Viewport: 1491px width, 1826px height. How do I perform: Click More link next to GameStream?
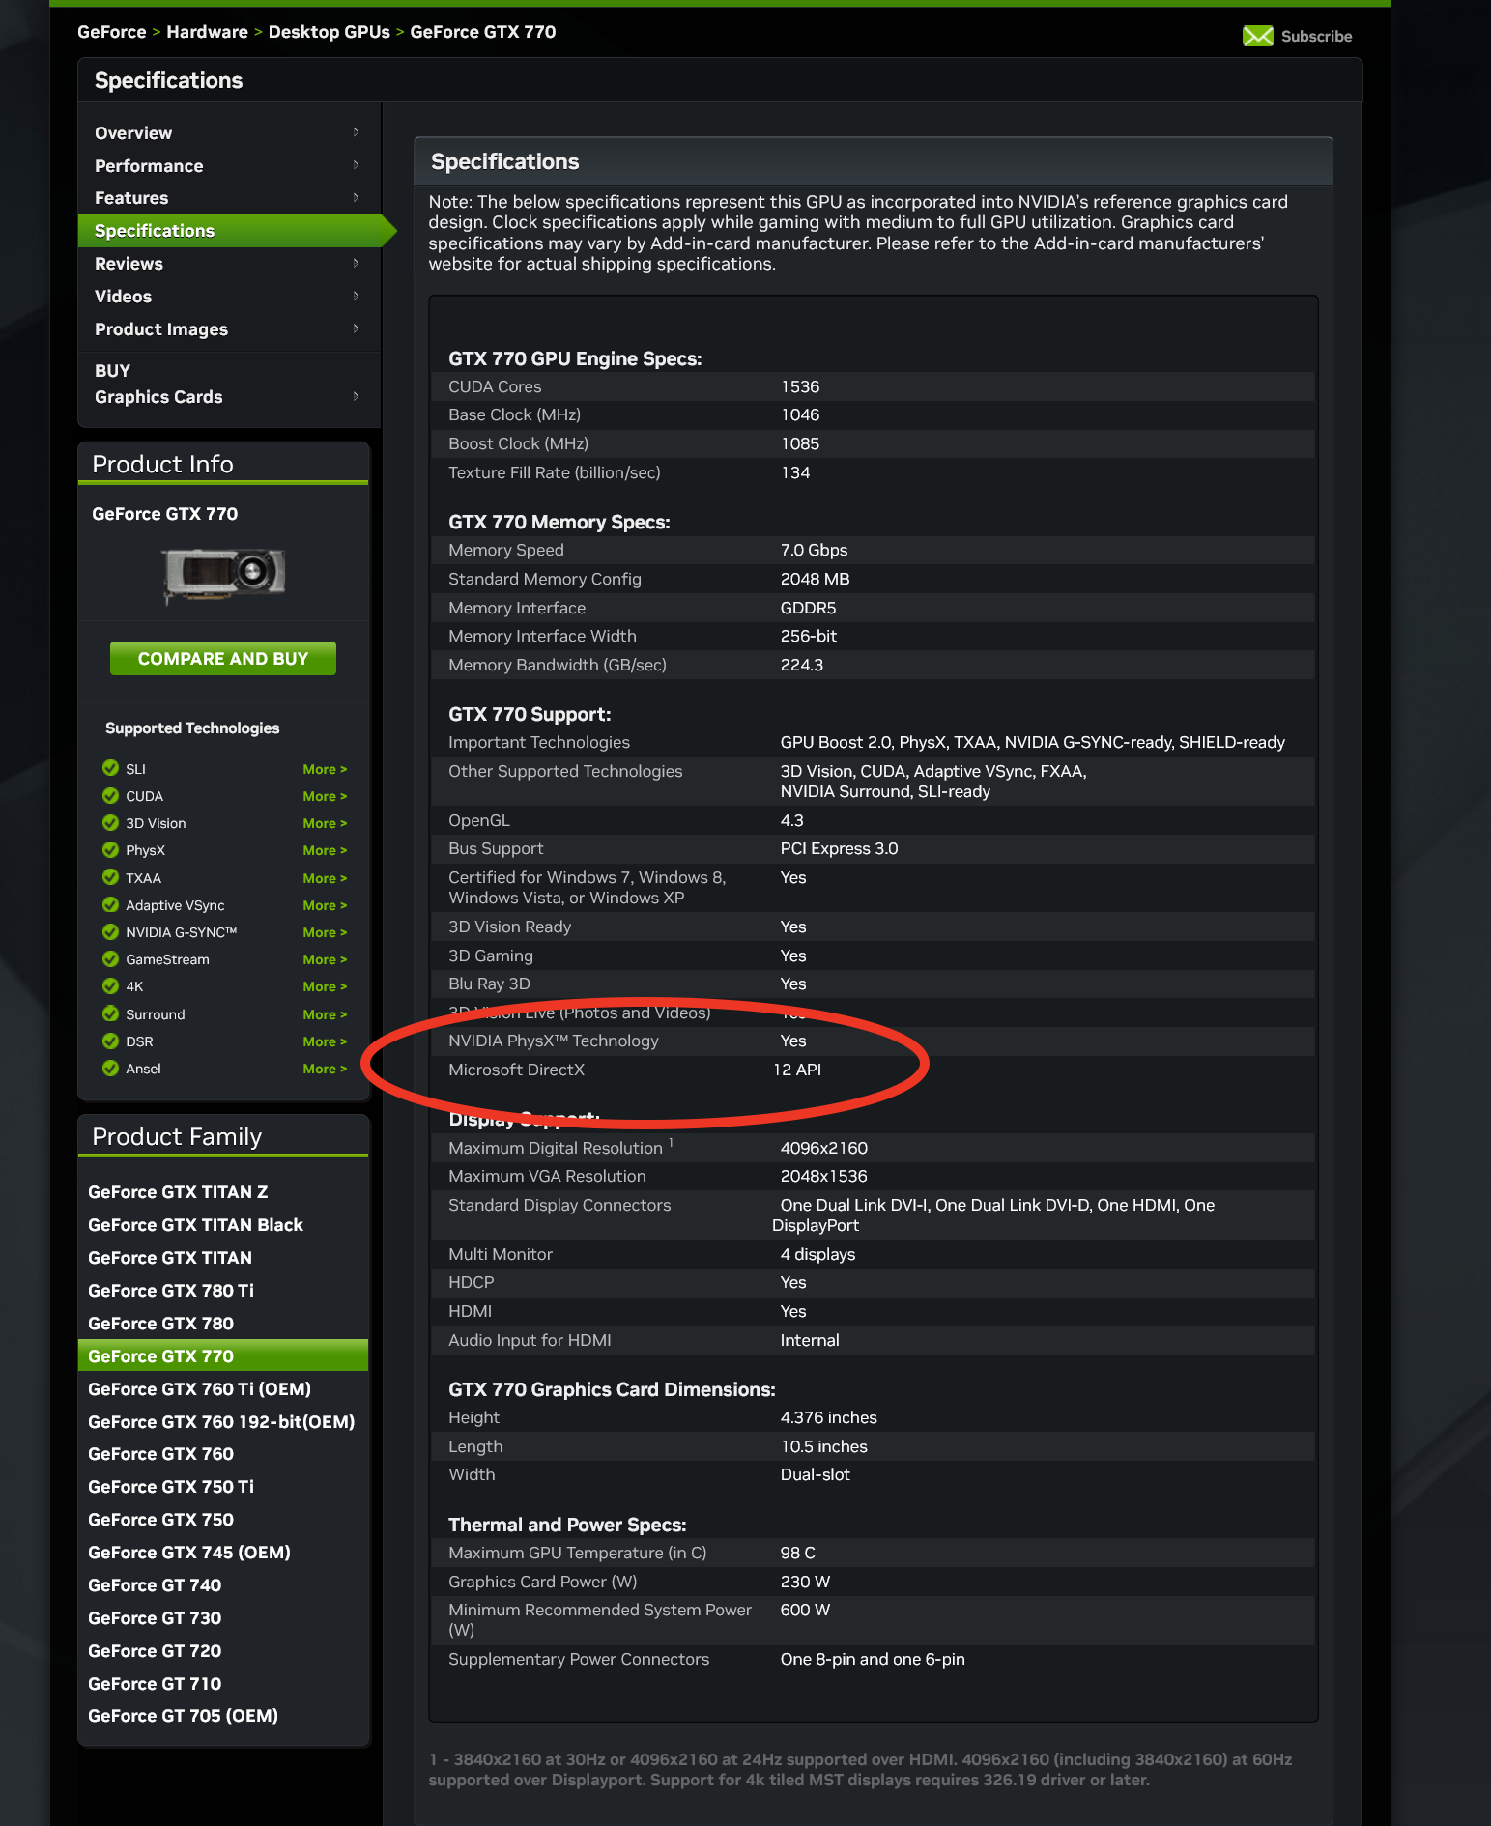[325, 959]
